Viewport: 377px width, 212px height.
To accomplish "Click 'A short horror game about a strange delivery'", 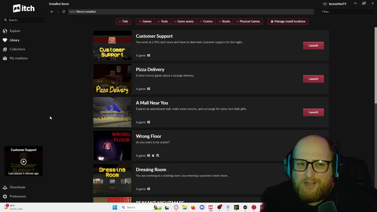I will pyautogui.click(x=165, y=76).
